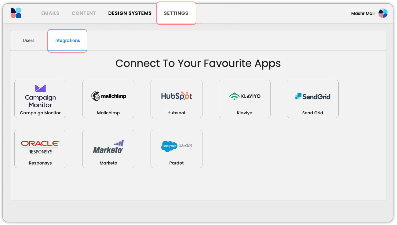Open the Emails navigation tab
This screenshot has height=225, width=397.
click(50, 13)
